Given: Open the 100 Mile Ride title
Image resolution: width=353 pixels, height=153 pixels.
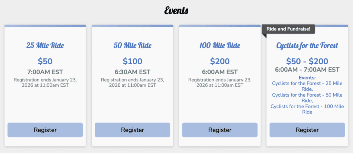Looking at the screenshot, I should 220,46.
